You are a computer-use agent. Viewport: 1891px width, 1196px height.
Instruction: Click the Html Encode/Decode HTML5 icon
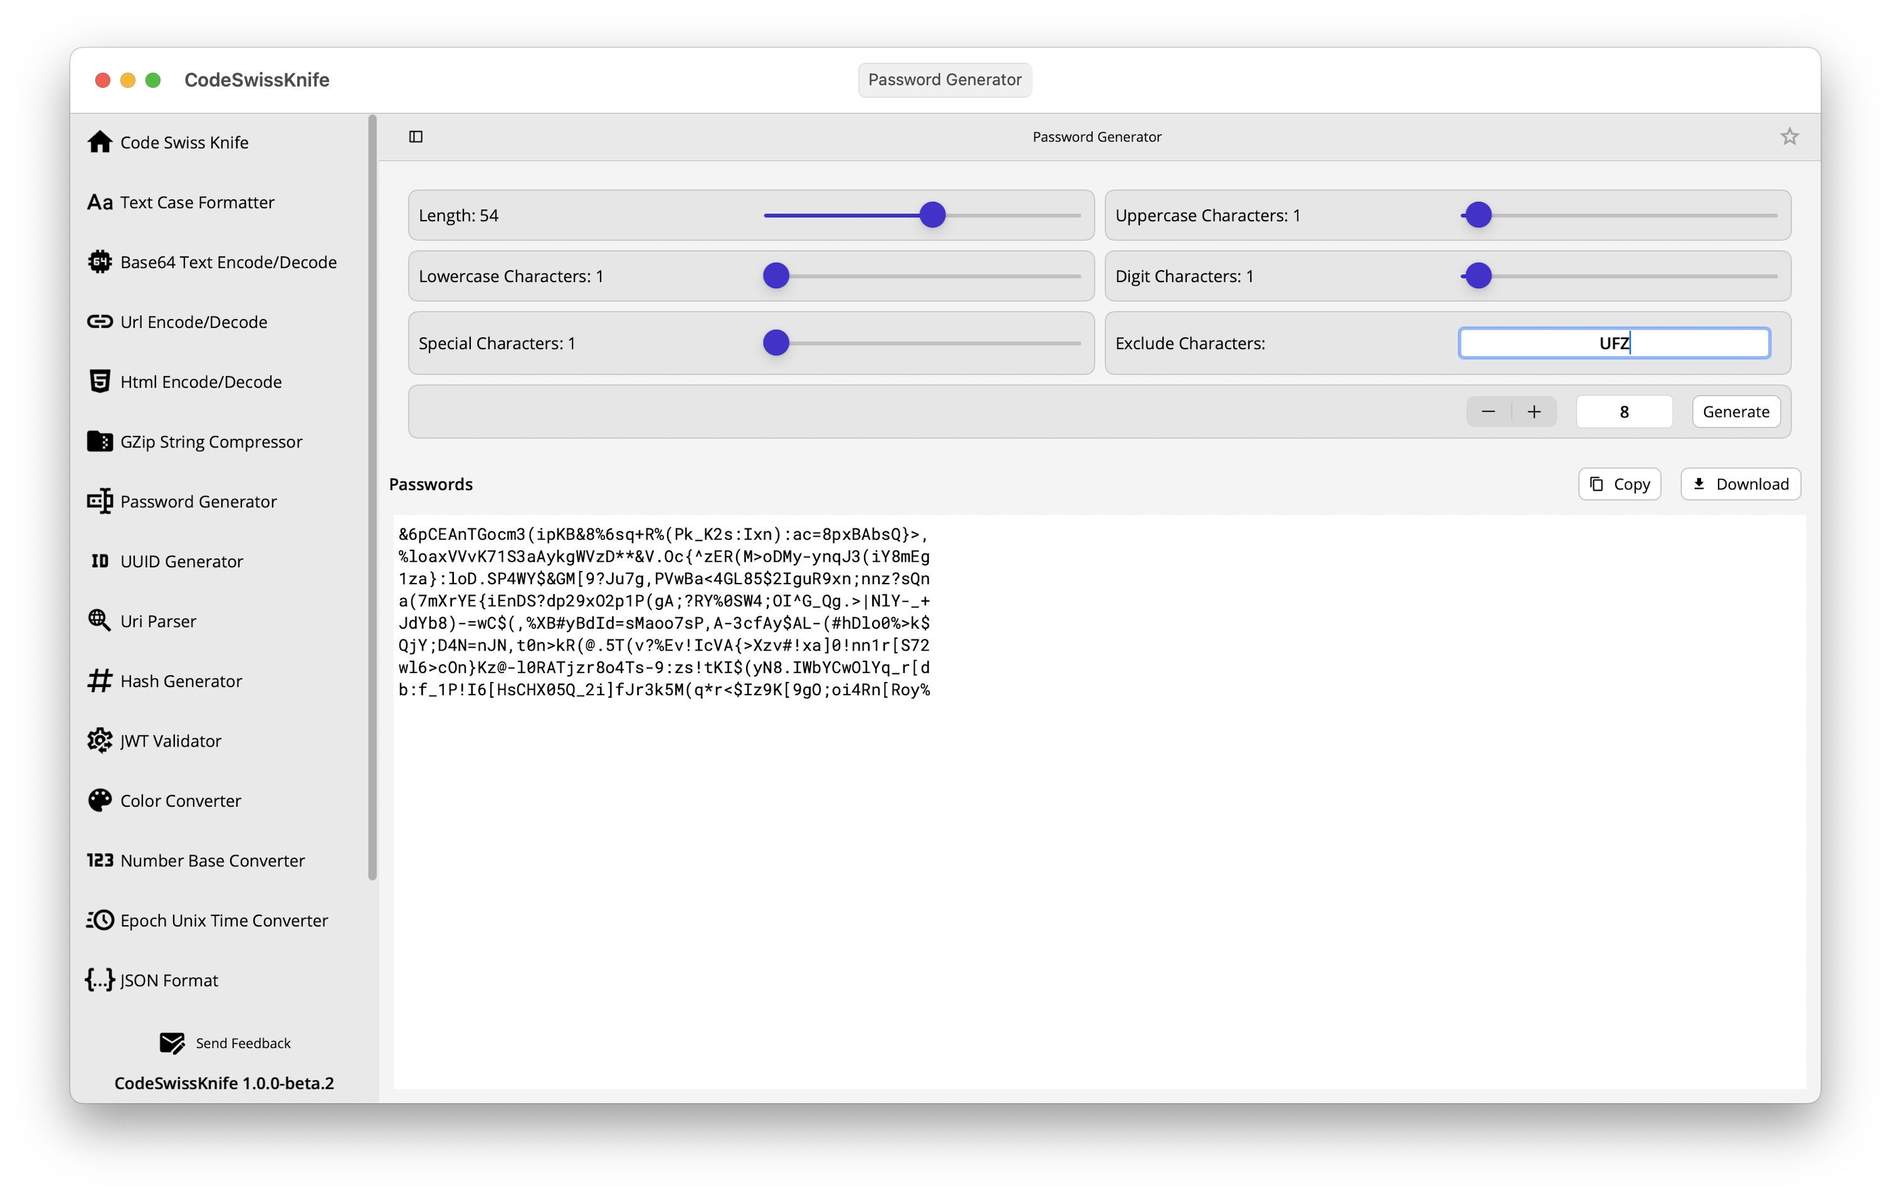100,381
